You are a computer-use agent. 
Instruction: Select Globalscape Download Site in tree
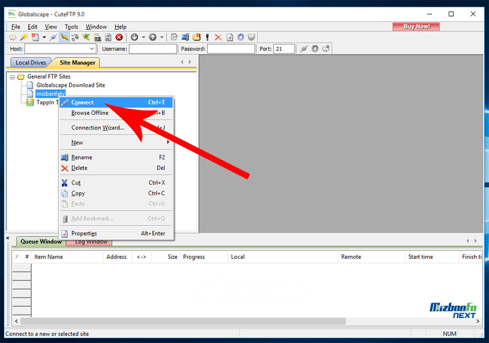70,85
